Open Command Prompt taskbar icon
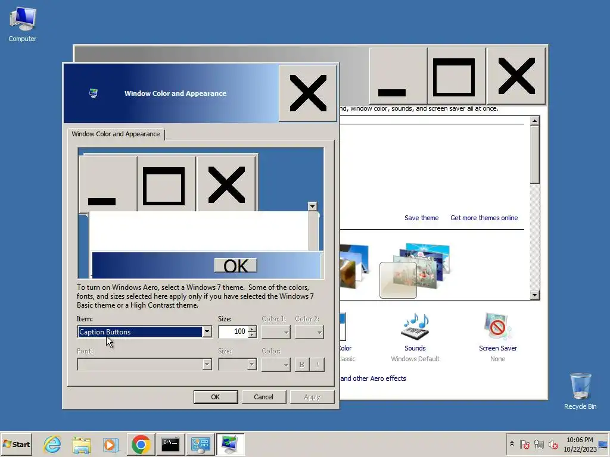610x457 pixels. click(170, 444)
